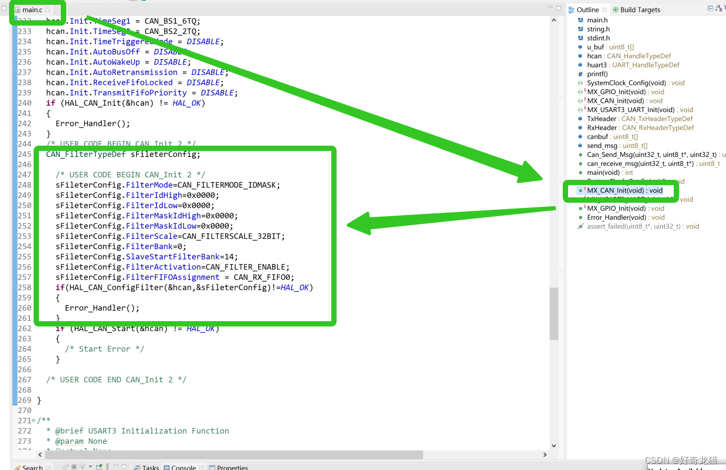Open the Tasks view tab
This screenshot has height=470, width=726.
tap(147, 467)
